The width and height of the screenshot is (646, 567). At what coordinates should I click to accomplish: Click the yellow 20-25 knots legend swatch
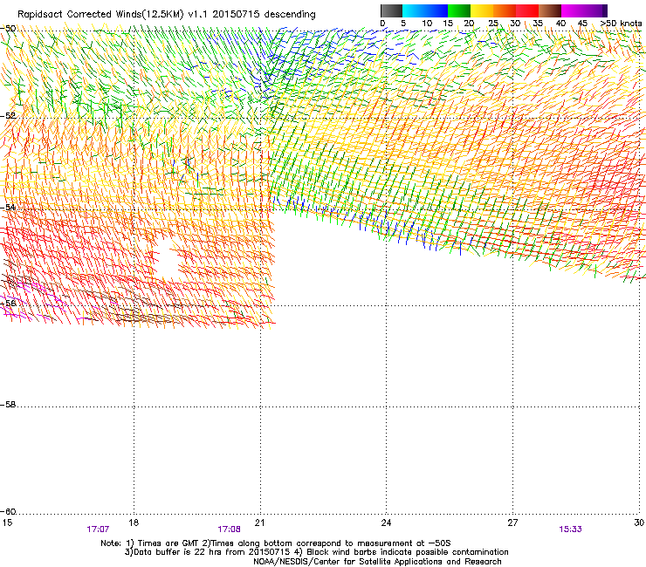(x=482, y=10)
